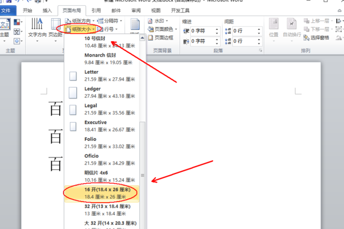
Task: Click the 文字方向 text direction button
Action: [x=37, y=30]
